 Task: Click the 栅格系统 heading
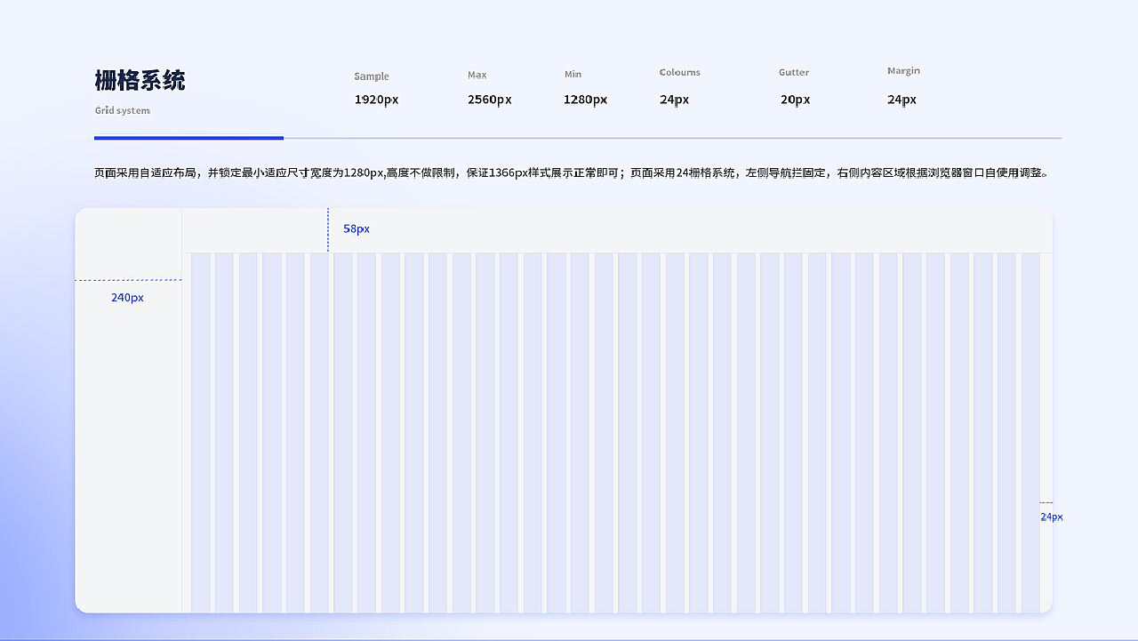[140, 80]
